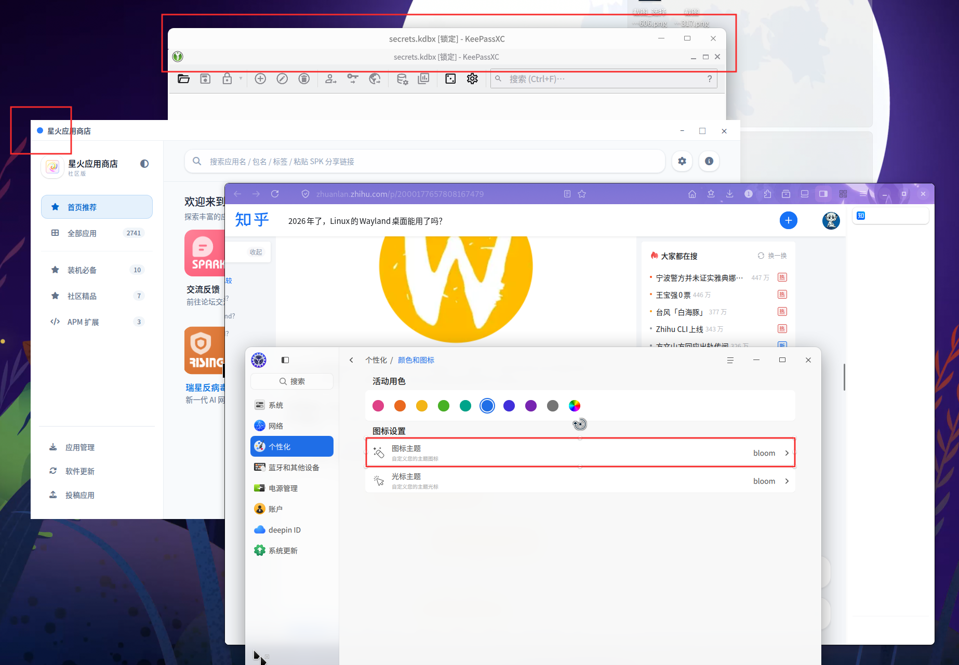Click the 个性化 breadcrumb link
Viewport: 959px width, 665px height.
coord(376,360)
